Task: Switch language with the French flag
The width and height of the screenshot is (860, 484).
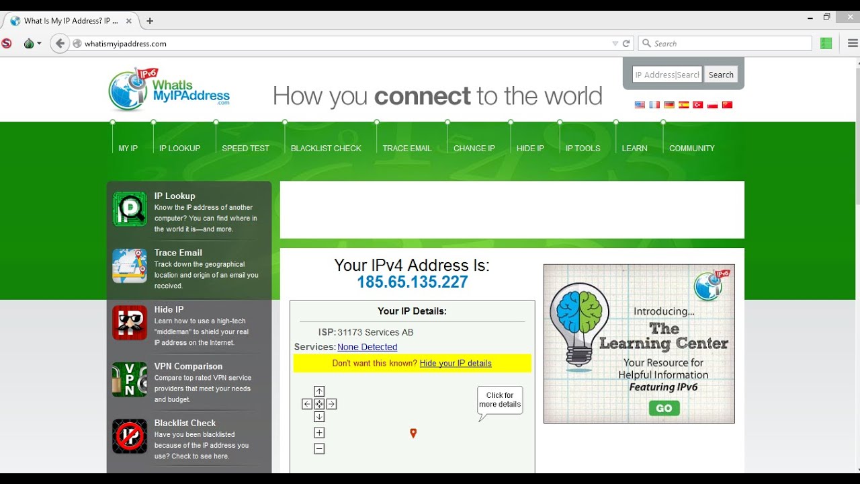Action: [654, 105]
